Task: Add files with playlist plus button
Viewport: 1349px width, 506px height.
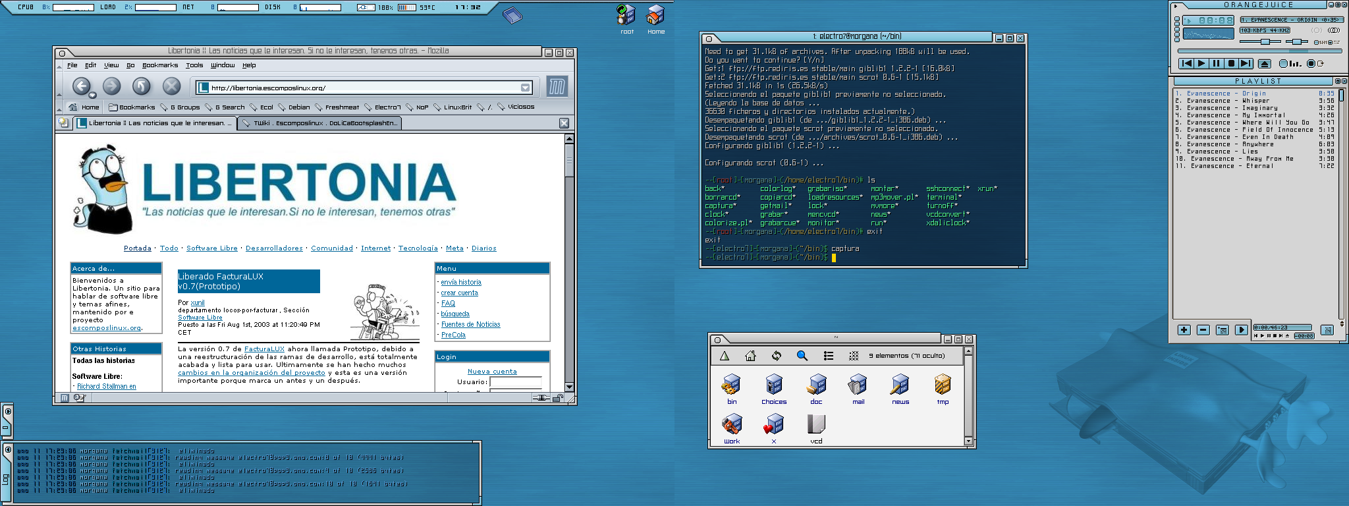Action: tap(1184, 329)
